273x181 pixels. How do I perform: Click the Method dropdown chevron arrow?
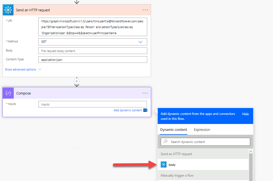tap(140, 42)
